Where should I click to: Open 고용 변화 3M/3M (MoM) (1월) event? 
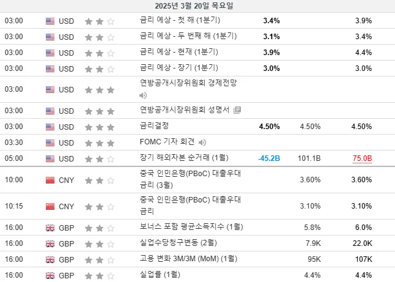tap(188, 259)
